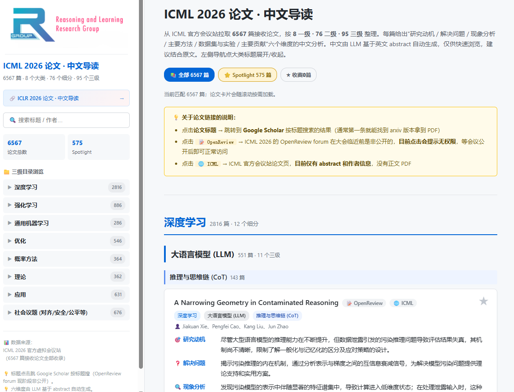514x392 pixels.
Task: Open paper title A Narrowing Geometry in Contaminated Reasoning
Action: coord(256,302)
